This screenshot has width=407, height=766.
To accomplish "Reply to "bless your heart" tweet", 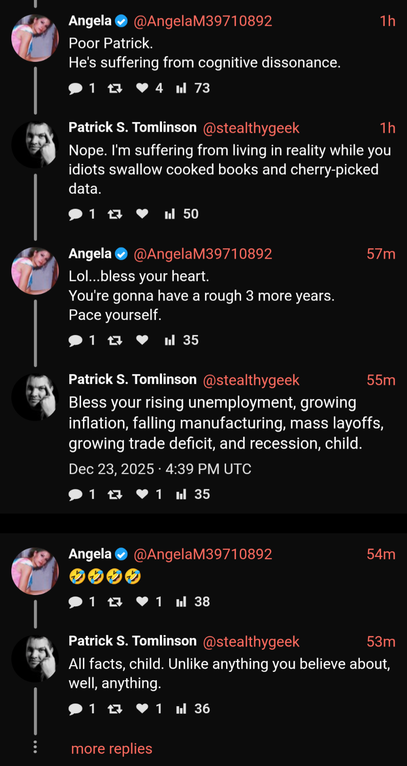I will [75, 340].
